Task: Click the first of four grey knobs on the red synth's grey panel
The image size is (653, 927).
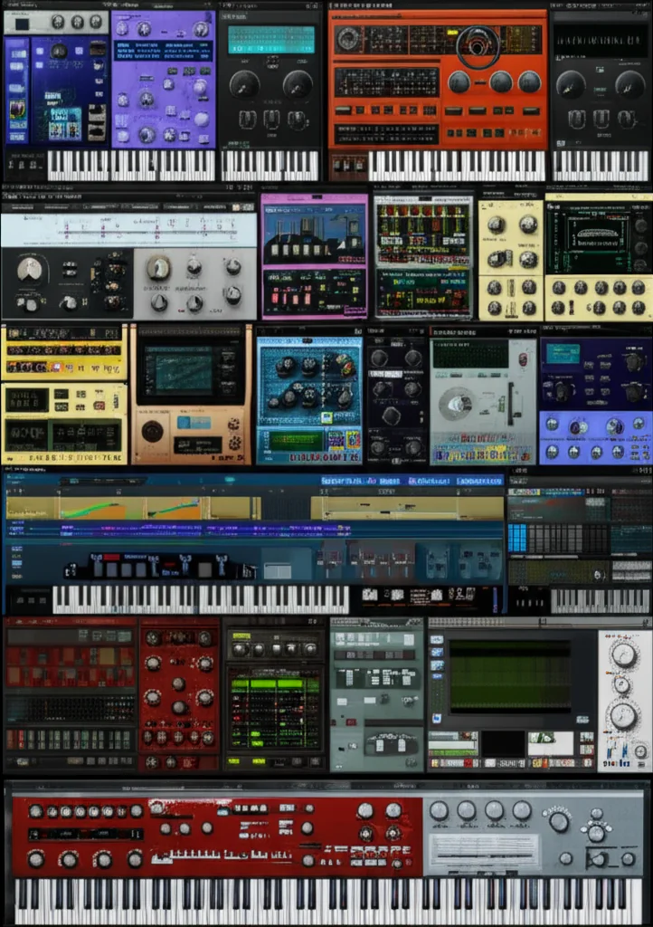Action: point(439,810)
